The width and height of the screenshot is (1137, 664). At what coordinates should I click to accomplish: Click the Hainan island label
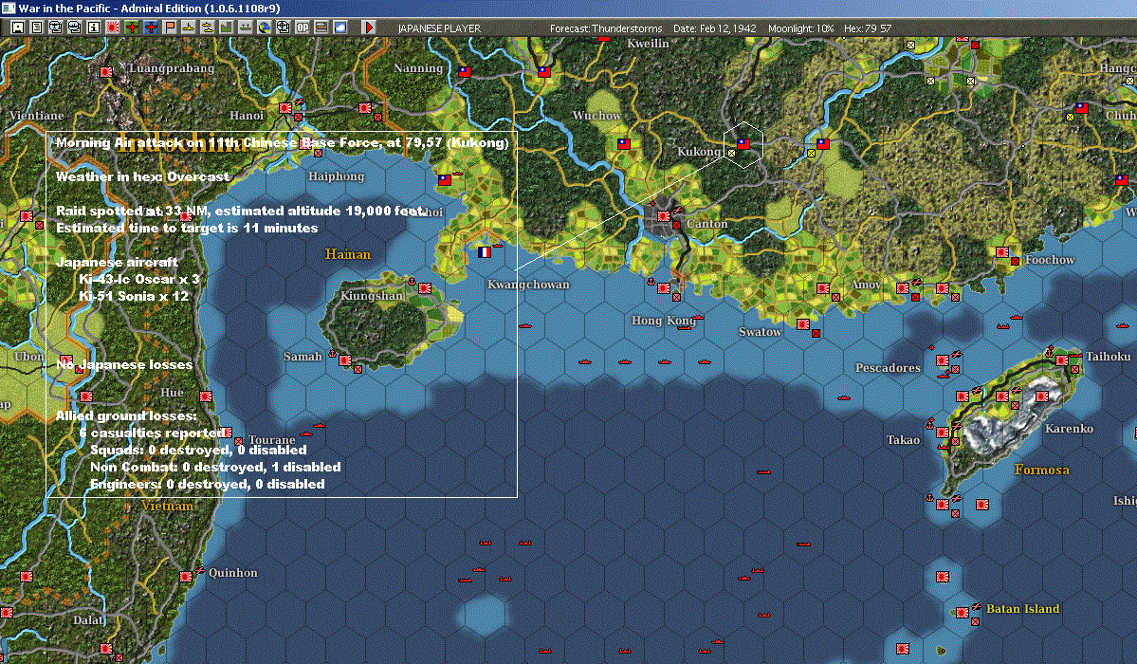coord(348,254)
